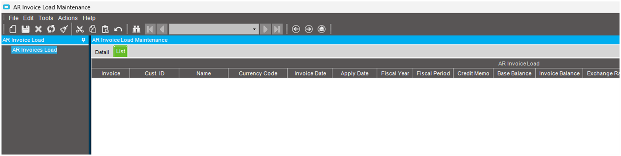Pin the AR Invoice Load tree panel
The image size is (621, 156).
83,40
